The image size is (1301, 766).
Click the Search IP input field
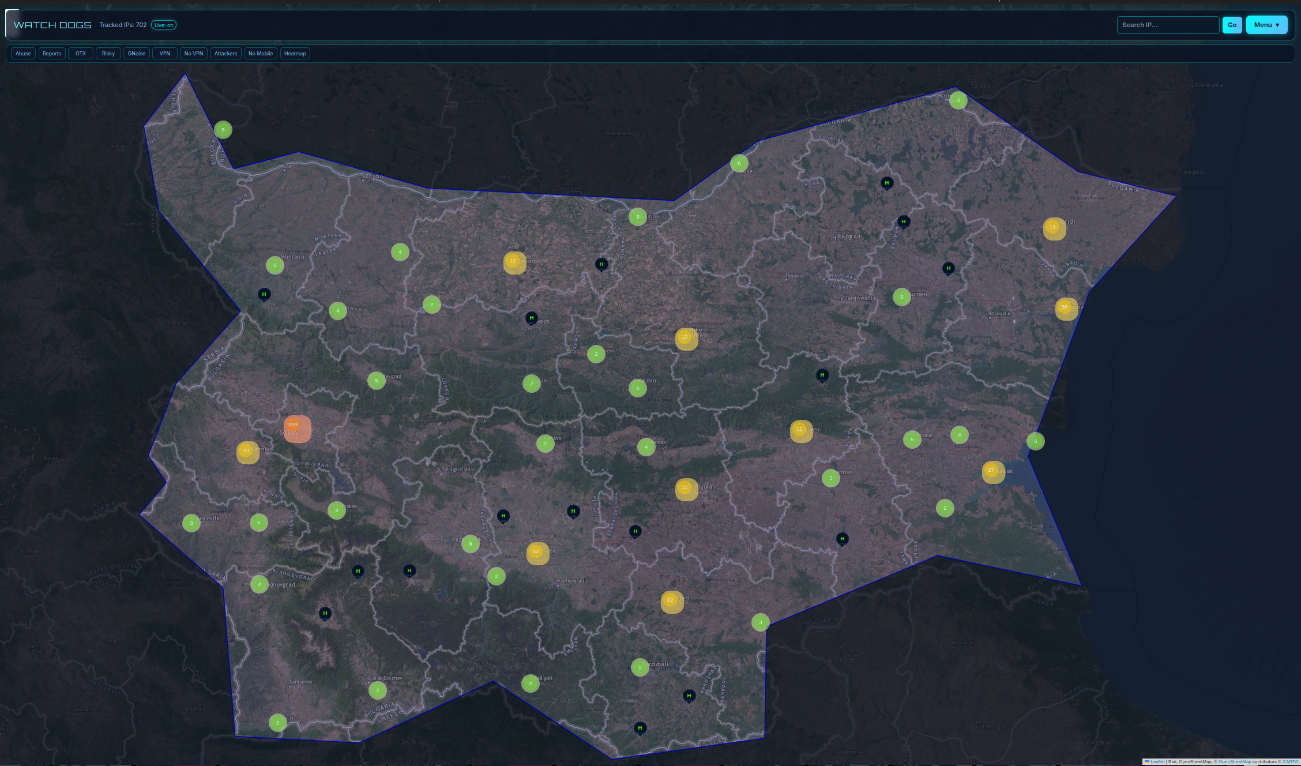click(x=1167, y=25)
